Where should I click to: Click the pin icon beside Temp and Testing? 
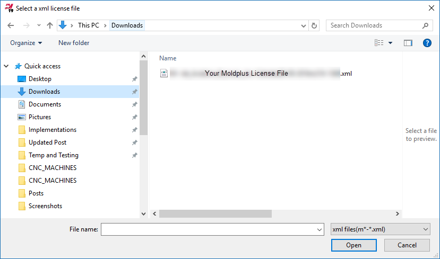coord(135,155)
